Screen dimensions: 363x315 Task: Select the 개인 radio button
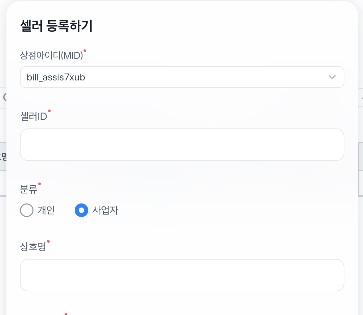[x=27, y=210]
